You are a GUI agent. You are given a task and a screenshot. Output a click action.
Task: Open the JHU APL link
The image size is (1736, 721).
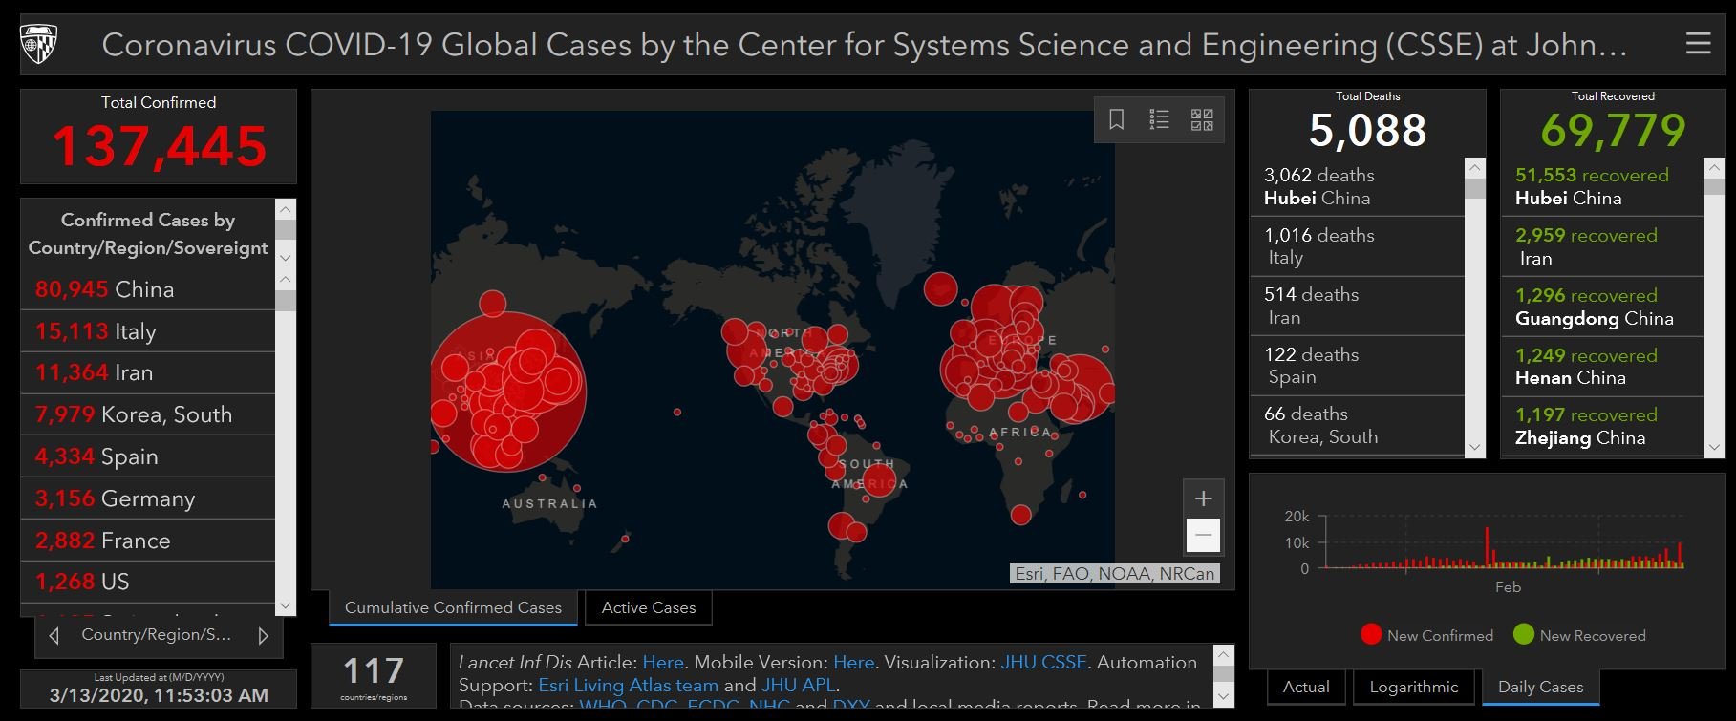point(798,685)
